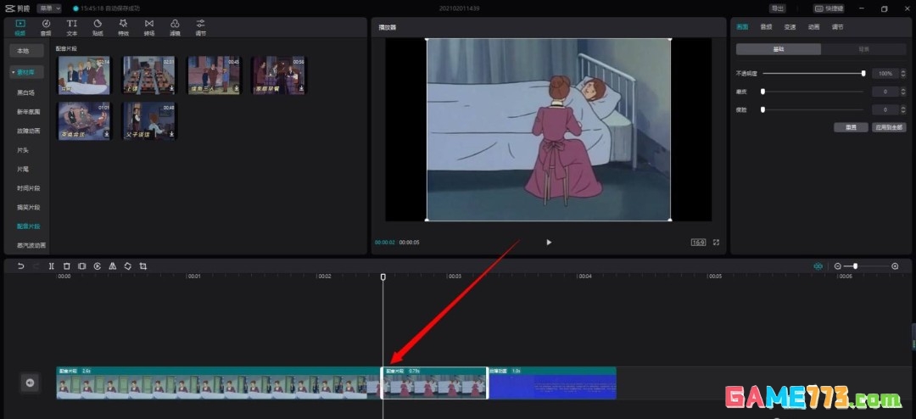
Task: Click the delete trash icon in timeline toolbar
Action: 67,265
